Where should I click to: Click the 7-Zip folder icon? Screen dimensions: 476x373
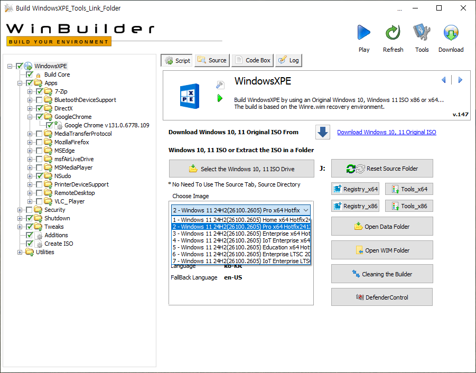(x=48, y=91)
